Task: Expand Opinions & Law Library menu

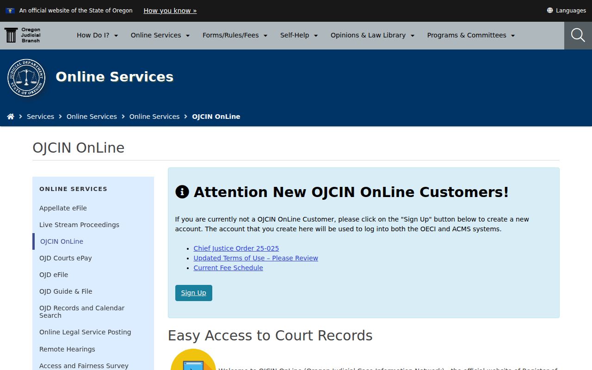Action: tap(373, 35)
